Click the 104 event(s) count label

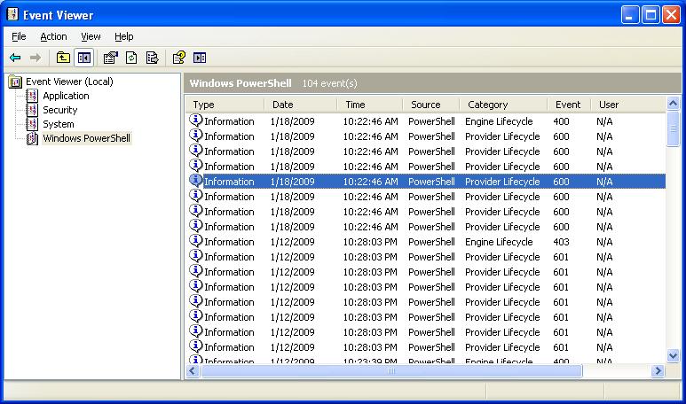click(x=330, y=83)
